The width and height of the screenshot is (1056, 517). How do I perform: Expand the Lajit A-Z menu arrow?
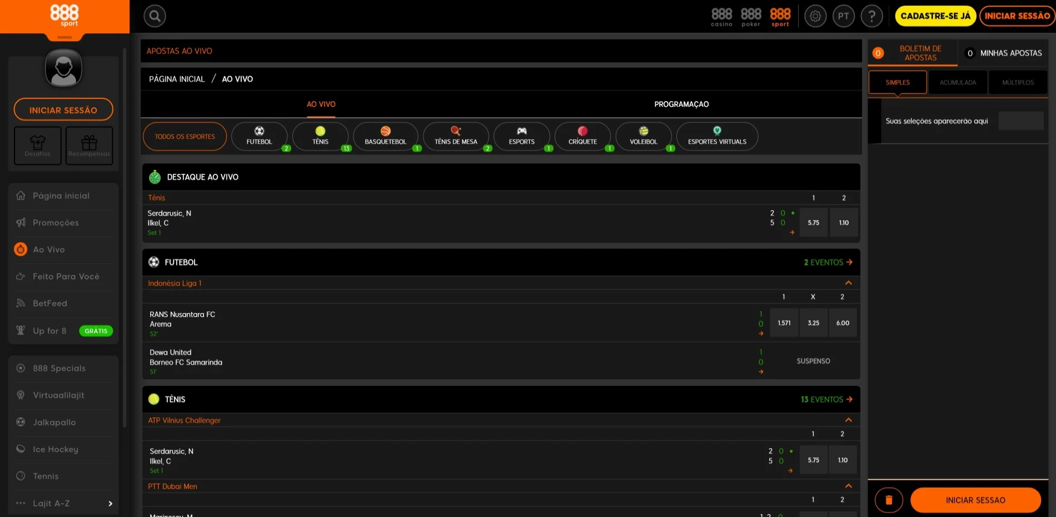(x=110, y=504)
